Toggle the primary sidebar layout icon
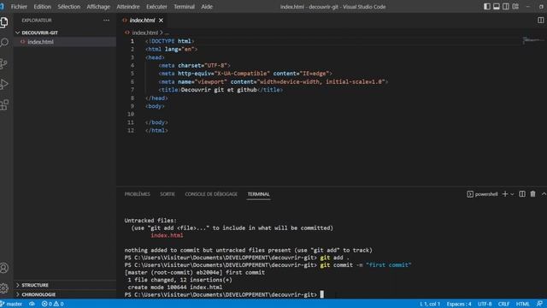The image size is (547, 308). pyautogui.click(x=487, y=6)
